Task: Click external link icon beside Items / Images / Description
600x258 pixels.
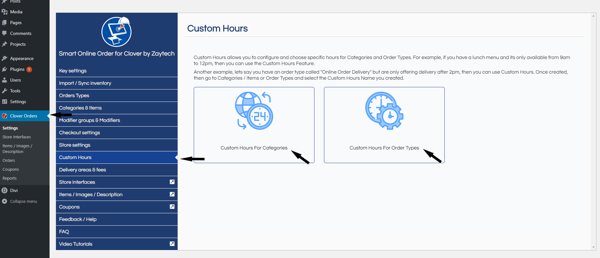Action: pos(172,194)
